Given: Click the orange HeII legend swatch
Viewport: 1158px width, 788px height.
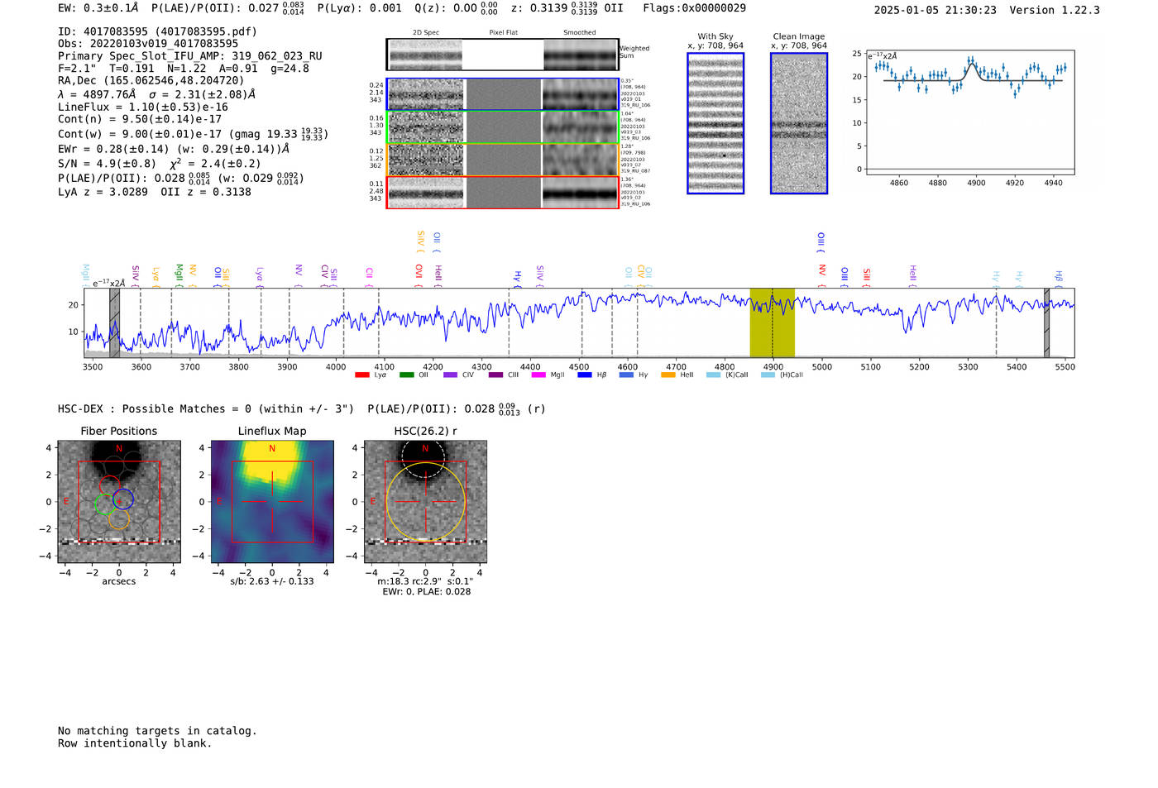Looking at the screenshot, I should pos(668,375).
